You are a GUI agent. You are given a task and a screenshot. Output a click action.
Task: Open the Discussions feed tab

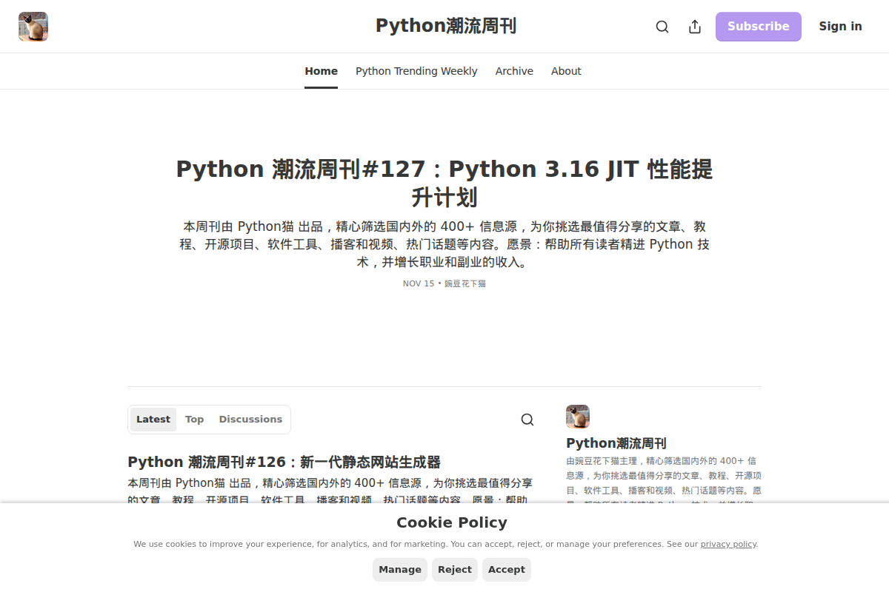point(250,419)
